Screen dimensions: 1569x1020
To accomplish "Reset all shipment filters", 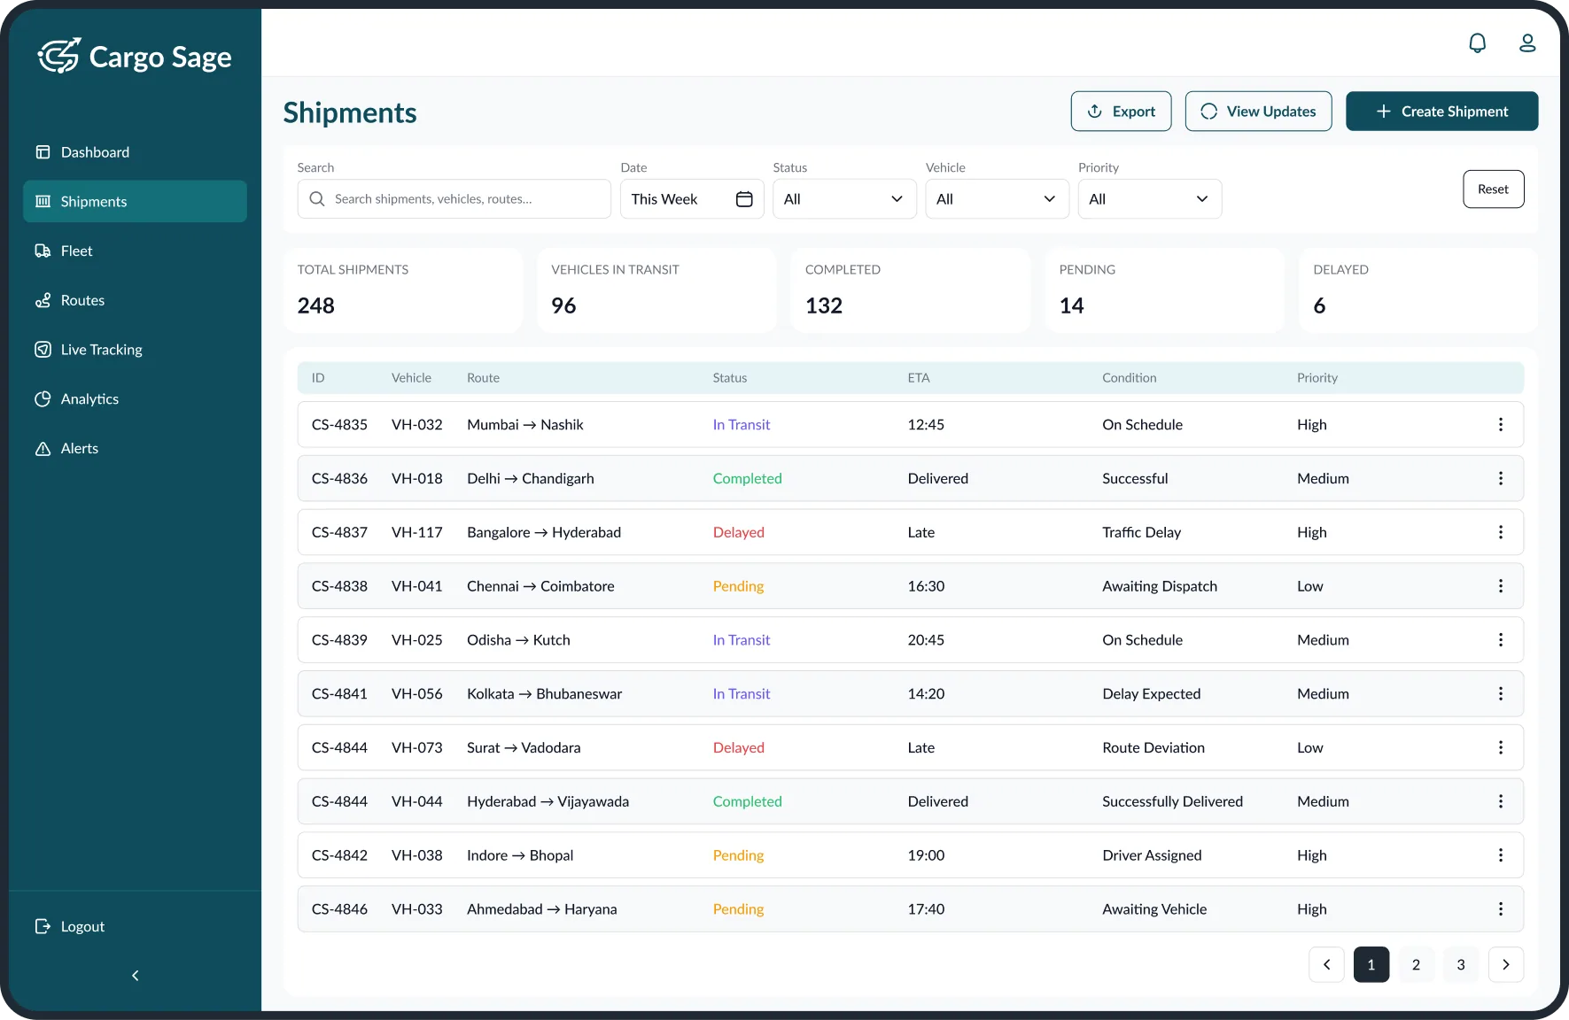I will tap(1493, 189).
